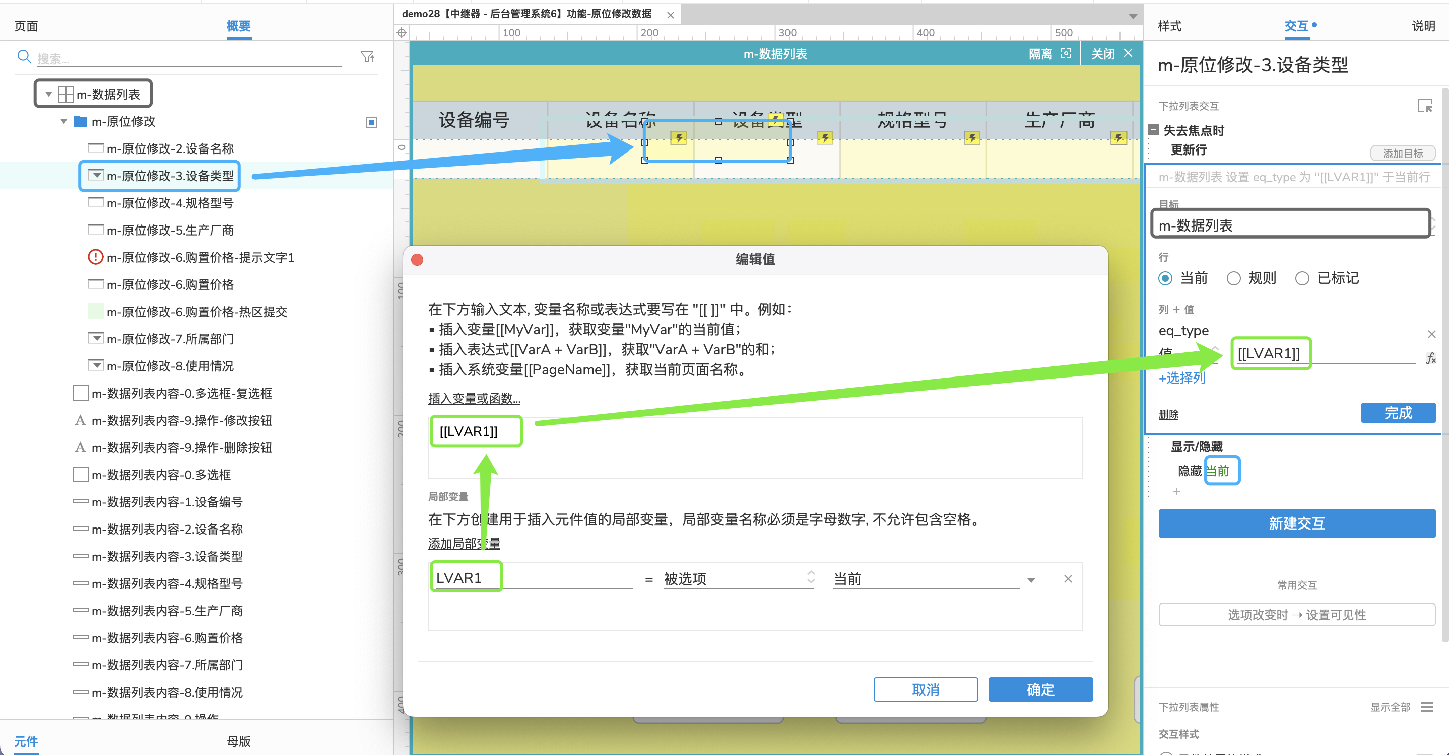Click the 删除 link in action panel
Viewport: 1449px width, 755px height.
pyautogui.click(x=1168, y=414)
